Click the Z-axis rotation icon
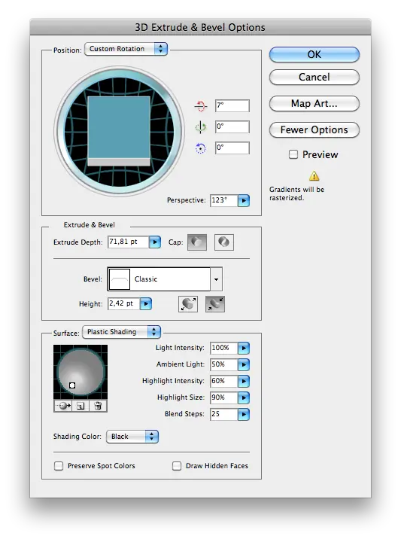 click(201, 148)
